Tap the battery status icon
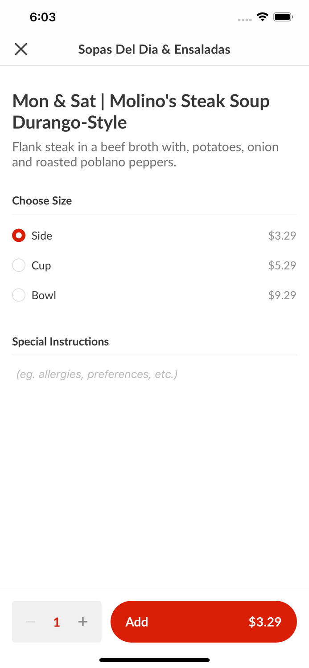This screenshot has height=668, width=309. pyautogui.click(x=283, y=17)
